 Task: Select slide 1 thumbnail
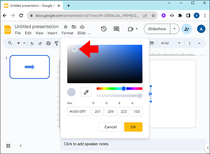point(30,67)
